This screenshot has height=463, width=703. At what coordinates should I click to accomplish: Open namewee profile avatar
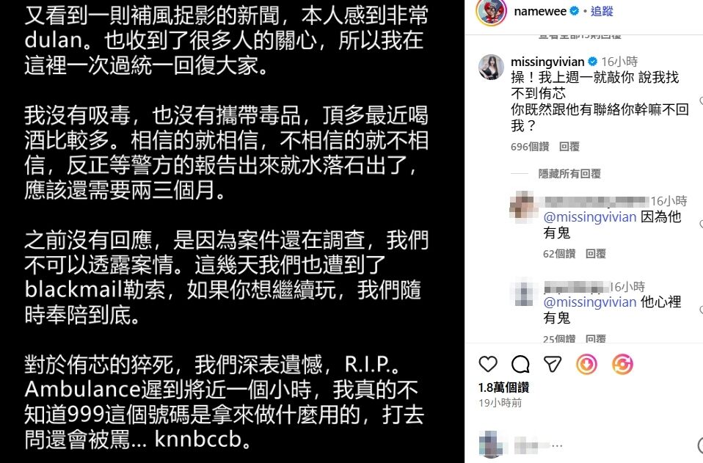click(x=492, y=12)
